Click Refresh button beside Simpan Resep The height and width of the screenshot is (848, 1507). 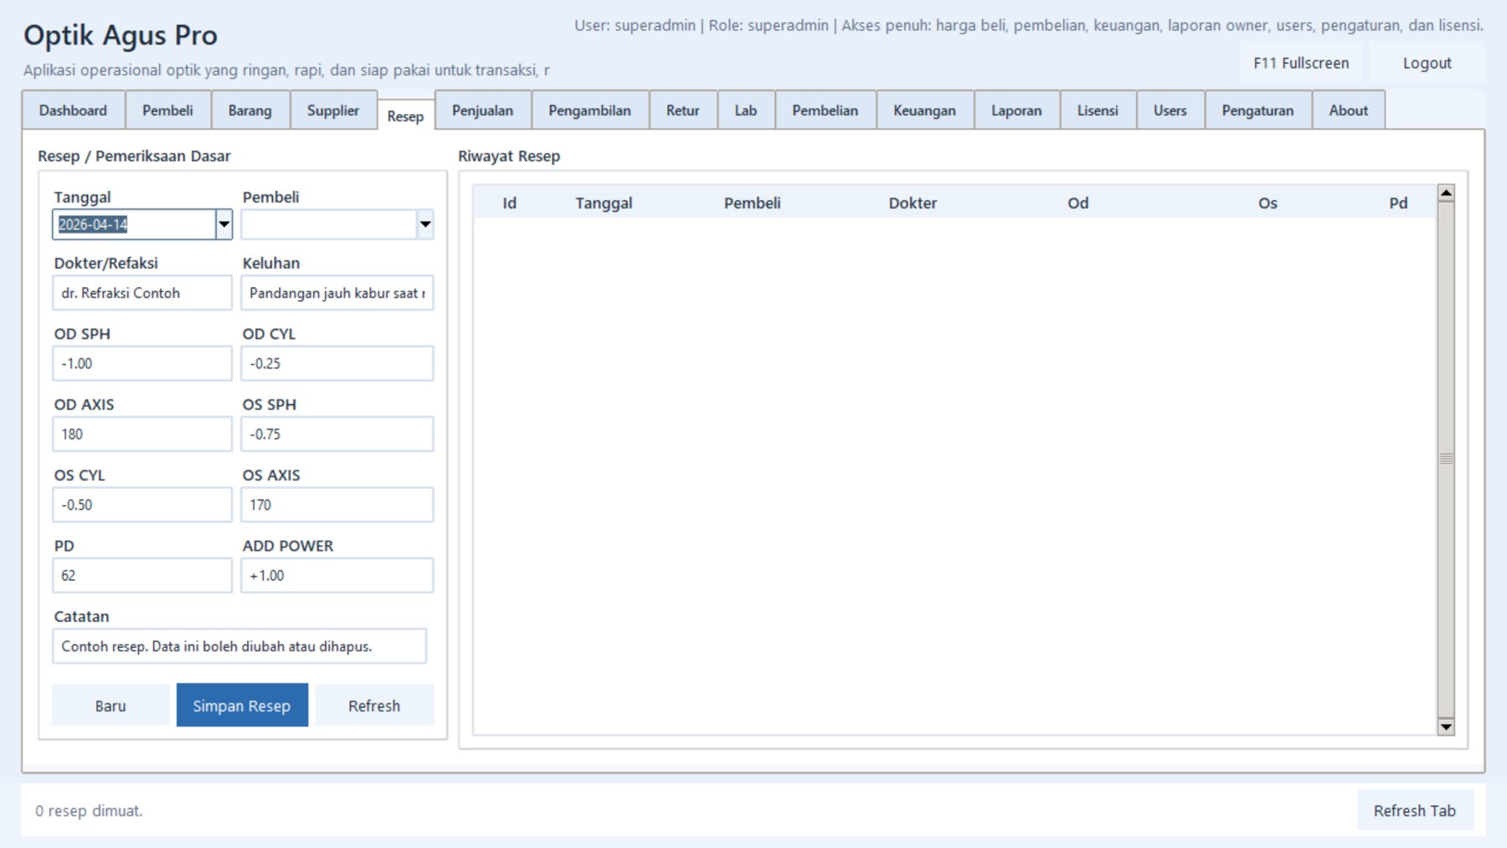click(374, 706)
